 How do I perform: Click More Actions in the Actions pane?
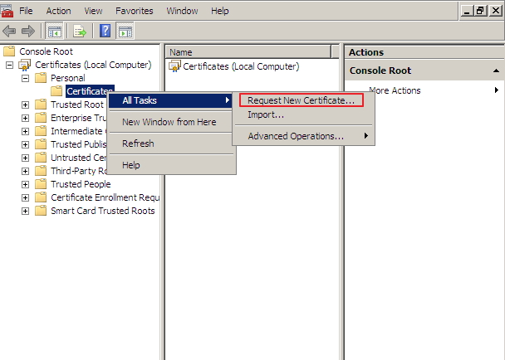395,90
